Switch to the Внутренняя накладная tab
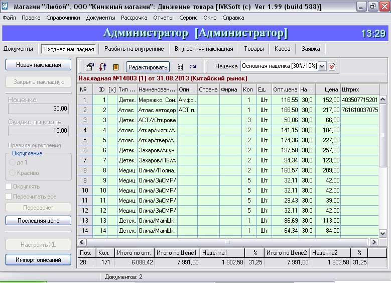 (204, 49)
